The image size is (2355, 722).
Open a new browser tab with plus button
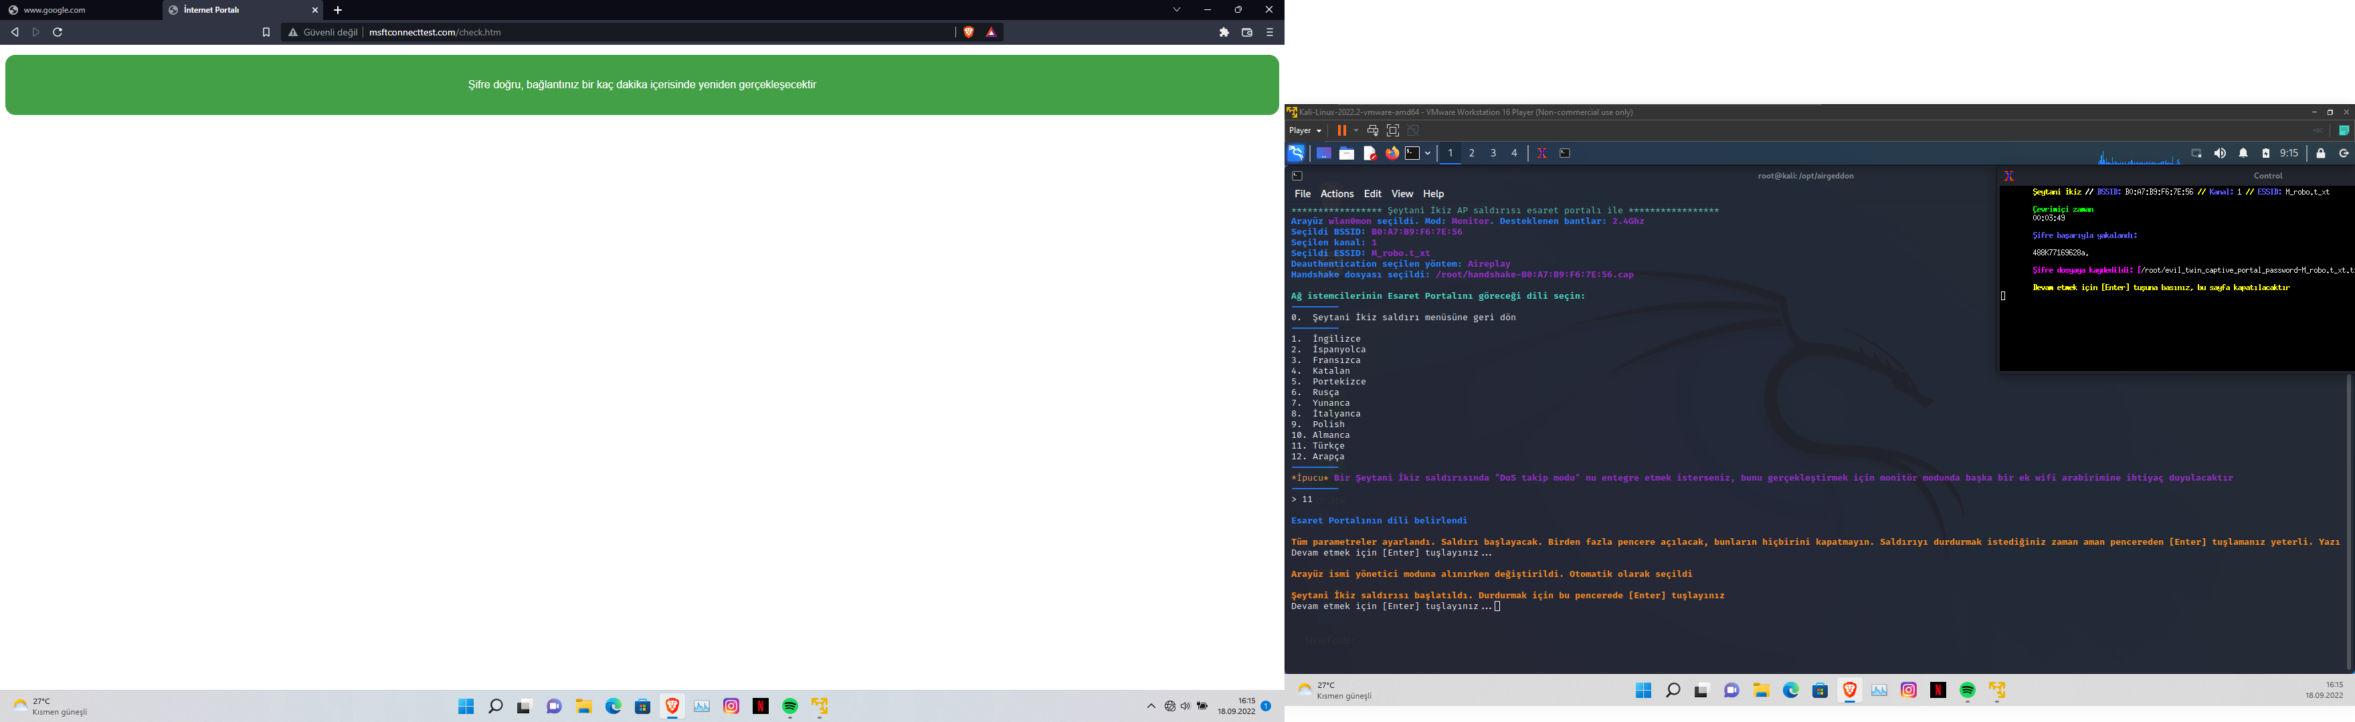(x=337, y=10)
